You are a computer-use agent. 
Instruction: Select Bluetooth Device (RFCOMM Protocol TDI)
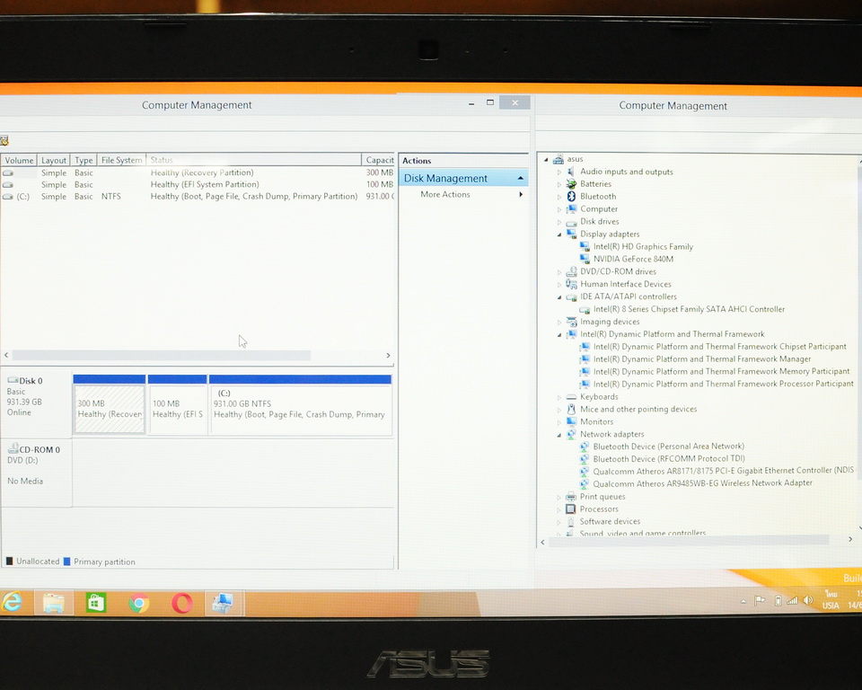coord(669,458)
